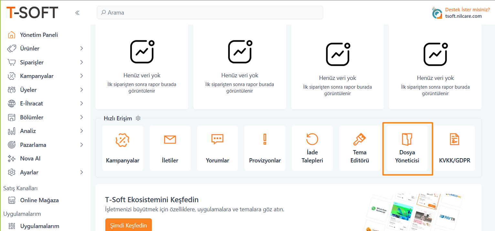
Task: Click the Yorumlar speech bubble icon
Action: coord(217,139)
